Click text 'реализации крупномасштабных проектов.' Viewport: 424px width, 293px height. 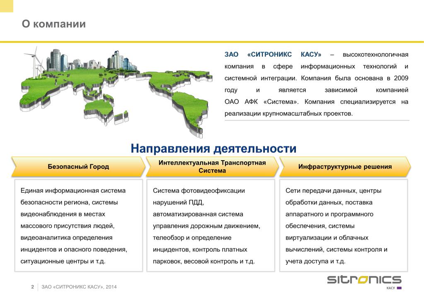click(x=288, y=114)
